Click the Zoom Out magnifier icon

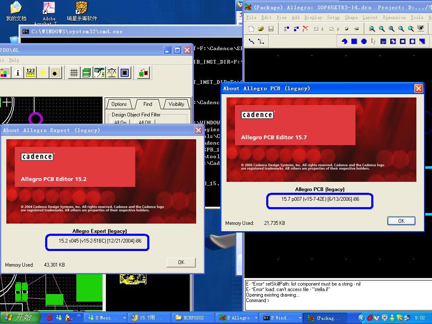tap(401, 29)
